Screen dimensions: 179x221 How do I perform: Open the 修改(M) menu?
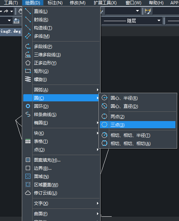tap(78, 3)
